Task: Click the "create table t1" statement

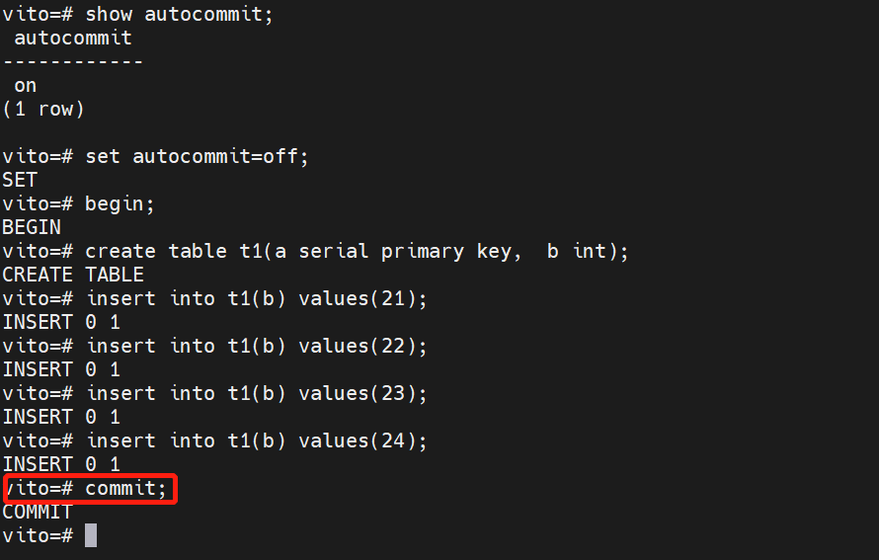Action: click(x=356, y=251)
